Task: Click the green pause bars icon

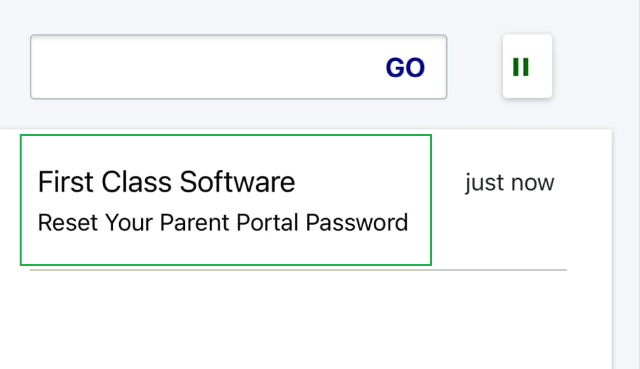Action: 521,67
